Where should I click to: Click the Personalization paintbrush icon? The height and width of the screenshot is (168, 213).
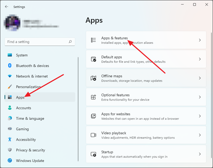click(x=10, y=87)
